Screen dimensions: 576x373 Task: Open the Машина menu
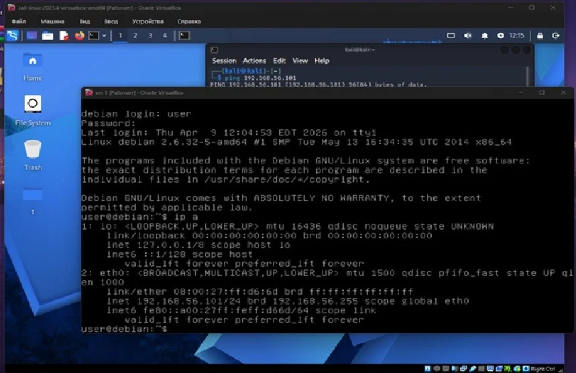point(52,21)
